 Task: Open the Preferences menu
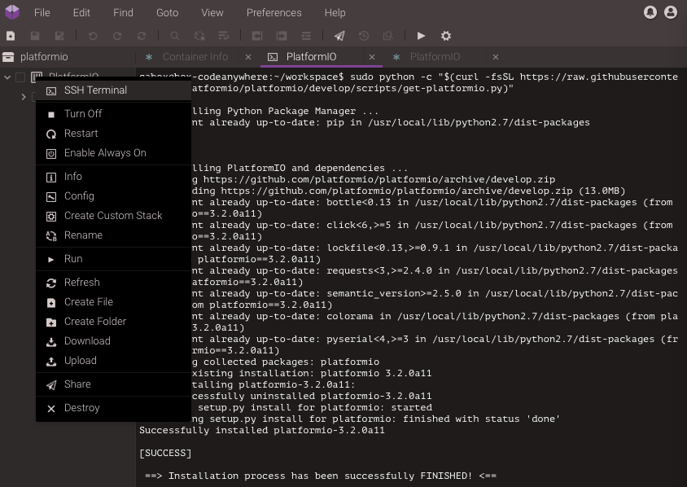pyautogui.click(x=273, y=13)
